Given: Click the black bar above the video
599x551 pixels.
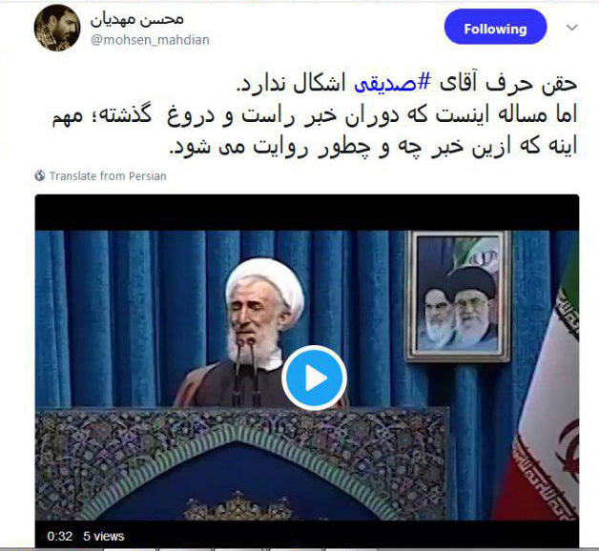Looking at the screenshot, I should tap(307, 213).
